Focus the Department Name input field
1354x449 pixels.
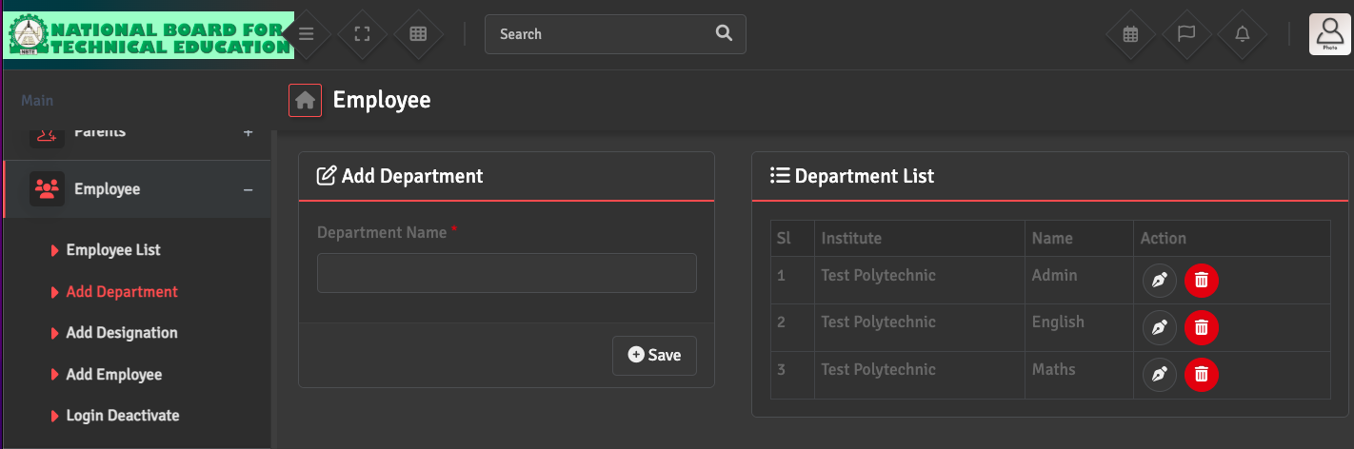(x=507, y=273)
